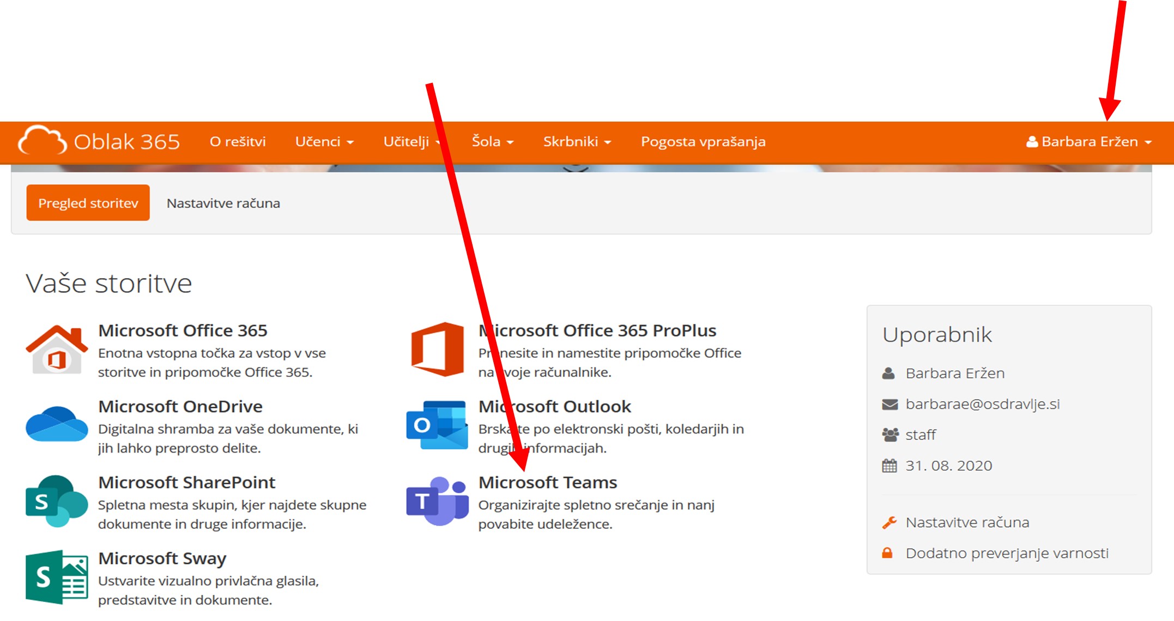The height and width of the screenshot is (621, 1174).
Task: Click the lock icon beside Dodatno preverjanje varnosti
Action: click(887, 553)
